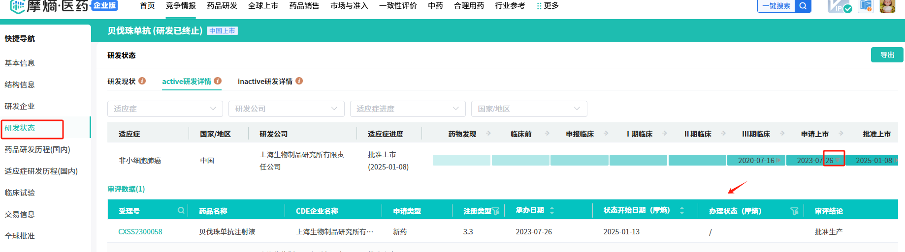Click info icon beside inactive研发详情

click(x=299, y=81)
